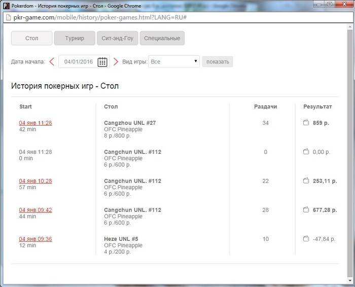The image size is (355, 287).
Task: Click the показать button
Action: [218, 61]
